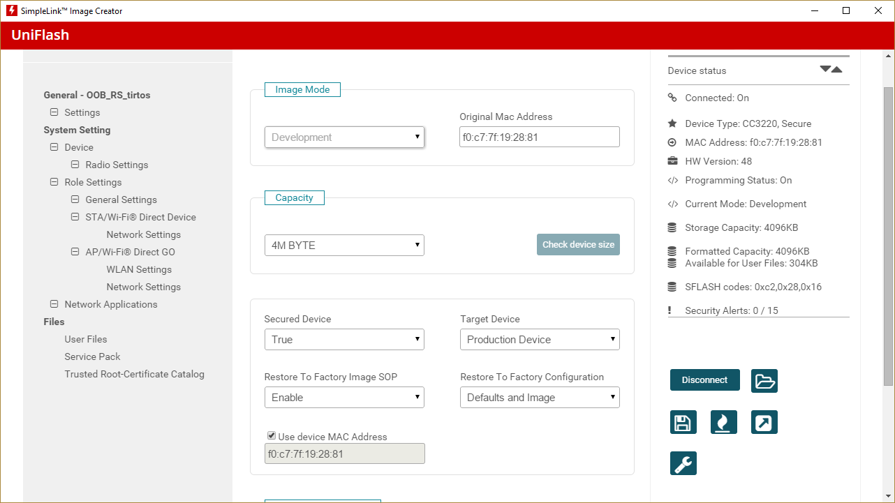Click the Check device size button
The width and height of the screenshot is (895, 503).
(x=578, y=245)
